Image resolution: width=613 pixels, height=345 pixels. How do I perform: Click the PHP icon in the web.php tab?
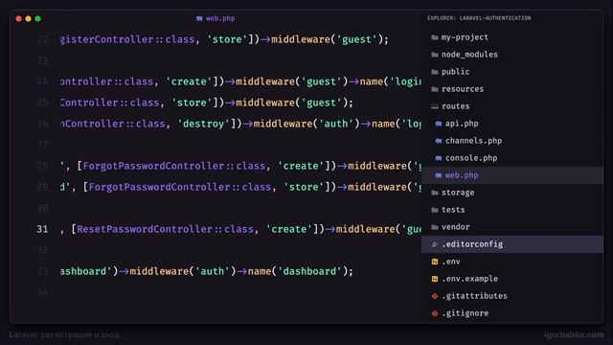click(x=199, y=18)
